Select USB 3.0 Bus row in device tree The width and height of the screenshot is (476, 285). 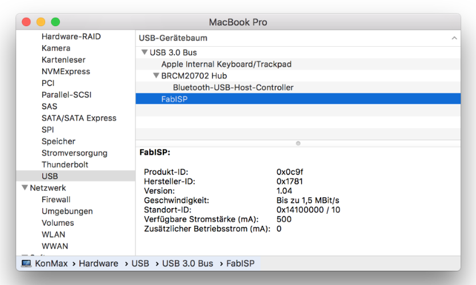(x=298, y=52)
